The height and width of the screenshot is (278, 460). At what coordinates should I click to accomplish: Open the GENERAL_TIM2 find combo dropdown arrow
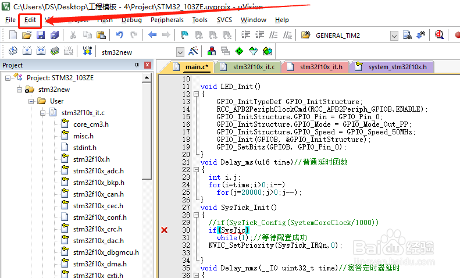[x=394, y=36]
